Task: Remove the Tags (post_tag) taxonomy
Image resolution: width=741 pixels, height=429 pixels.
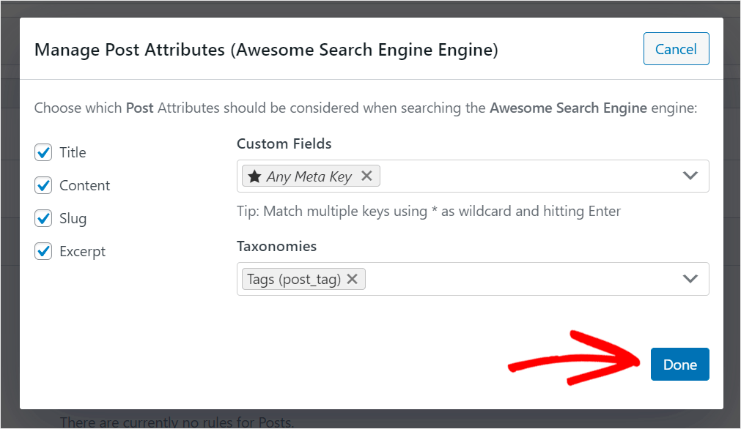Action: coord(352,279)
